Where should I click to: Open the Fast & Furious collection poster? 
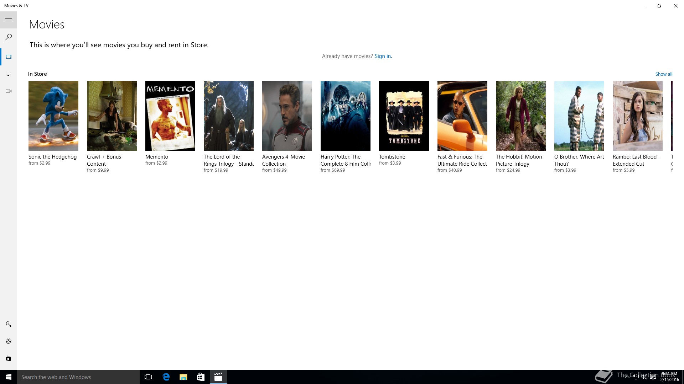pyautogui.click(x=462, y=116)
